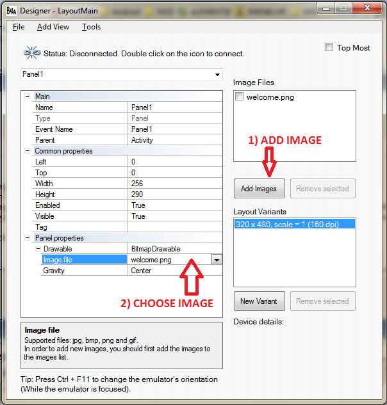387x405 pixels.
Task: Click the Drawable value BitmapDrawable
Action: pos(175,248)
